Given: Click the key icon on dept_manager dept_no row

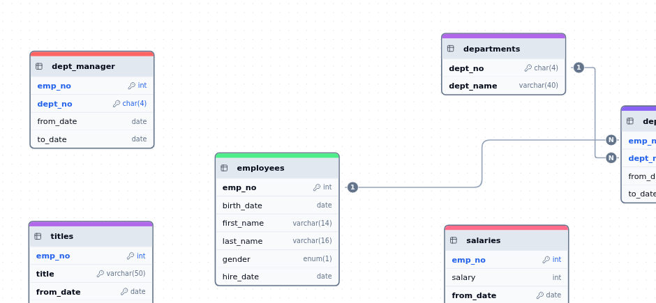Looking at the screenshot, I should (x=117, y=104).
